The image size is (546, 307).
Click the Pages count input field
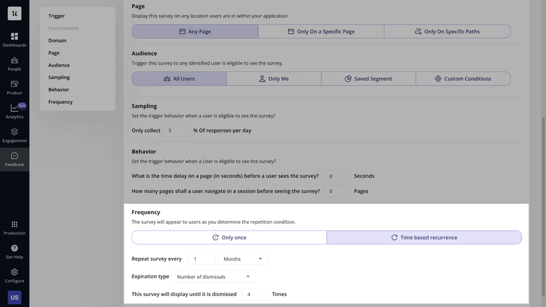337,191
